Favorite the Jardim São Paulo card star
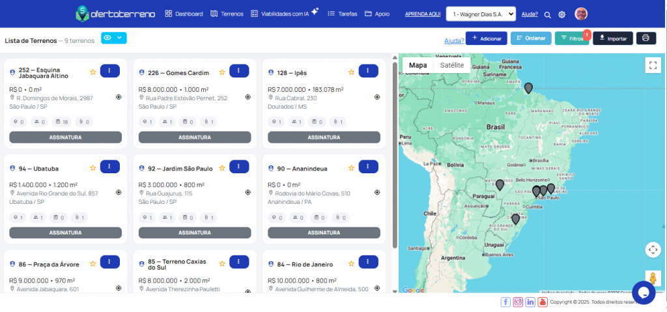The width and height of the screenshot is (667, 312). point(222,168)
